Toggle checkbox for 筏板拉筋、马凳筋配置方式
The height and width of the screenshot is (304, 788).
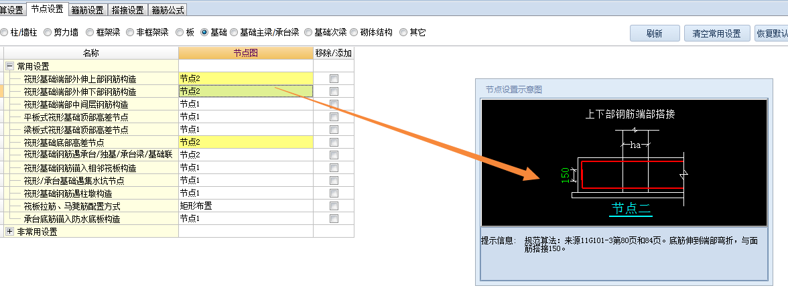click(334, 206)
